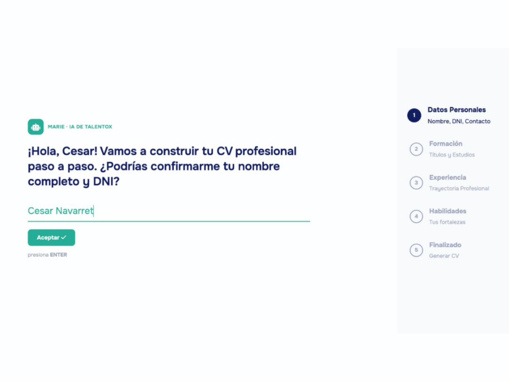This screenshot has height=382, width=509.
Task: Click the step 5 numbered circle
Action: point(416,250)
